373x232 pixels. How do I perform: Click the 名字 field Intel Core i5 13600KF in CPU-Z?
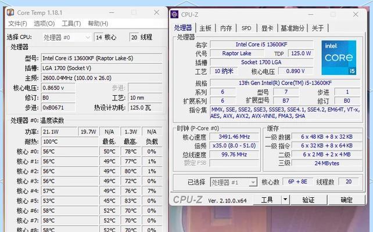point(261,45)
